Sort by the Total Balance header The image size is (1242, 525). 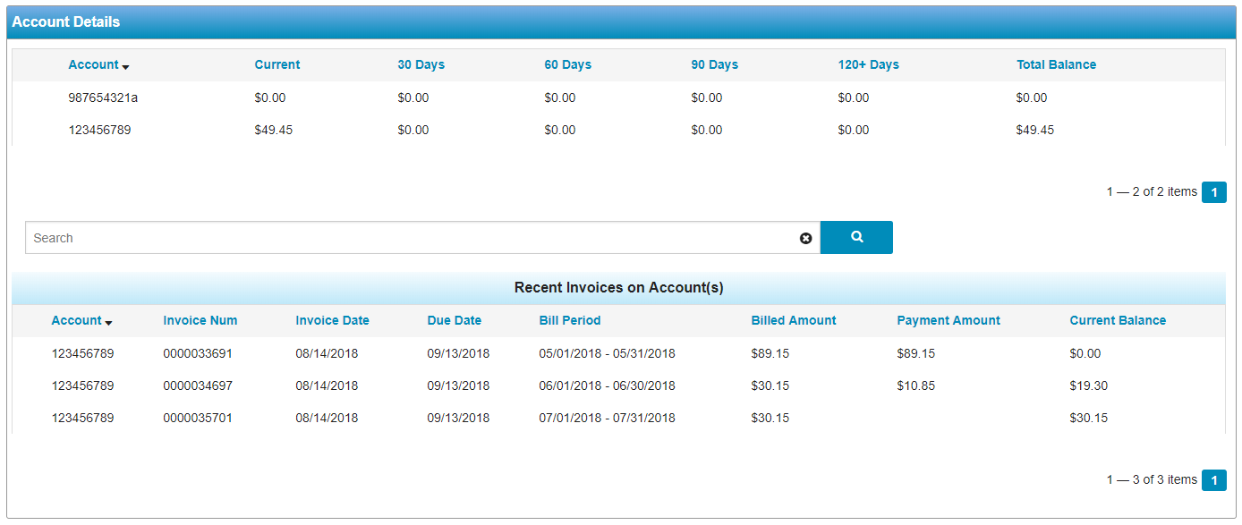[1056, 64]
